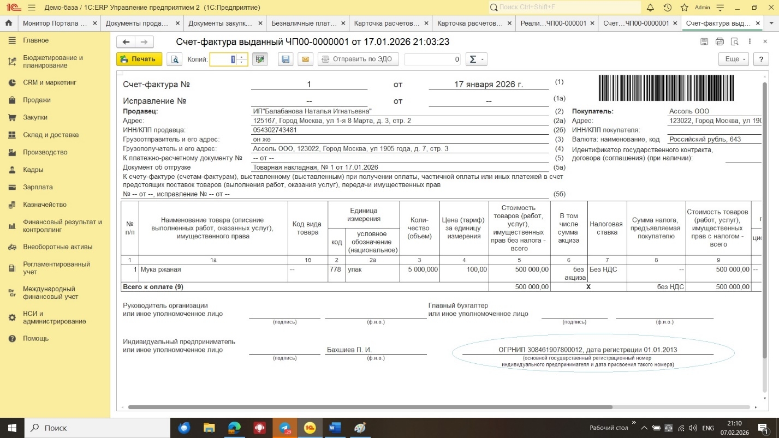Navigate back with the left arrow
This screenshot has width=779, height=438.
pyautogui.click(x=126, y=42)
